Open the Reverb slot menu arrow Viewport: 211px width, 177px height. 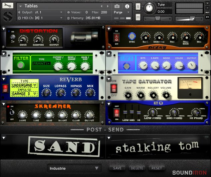click(x=4, y=79)
